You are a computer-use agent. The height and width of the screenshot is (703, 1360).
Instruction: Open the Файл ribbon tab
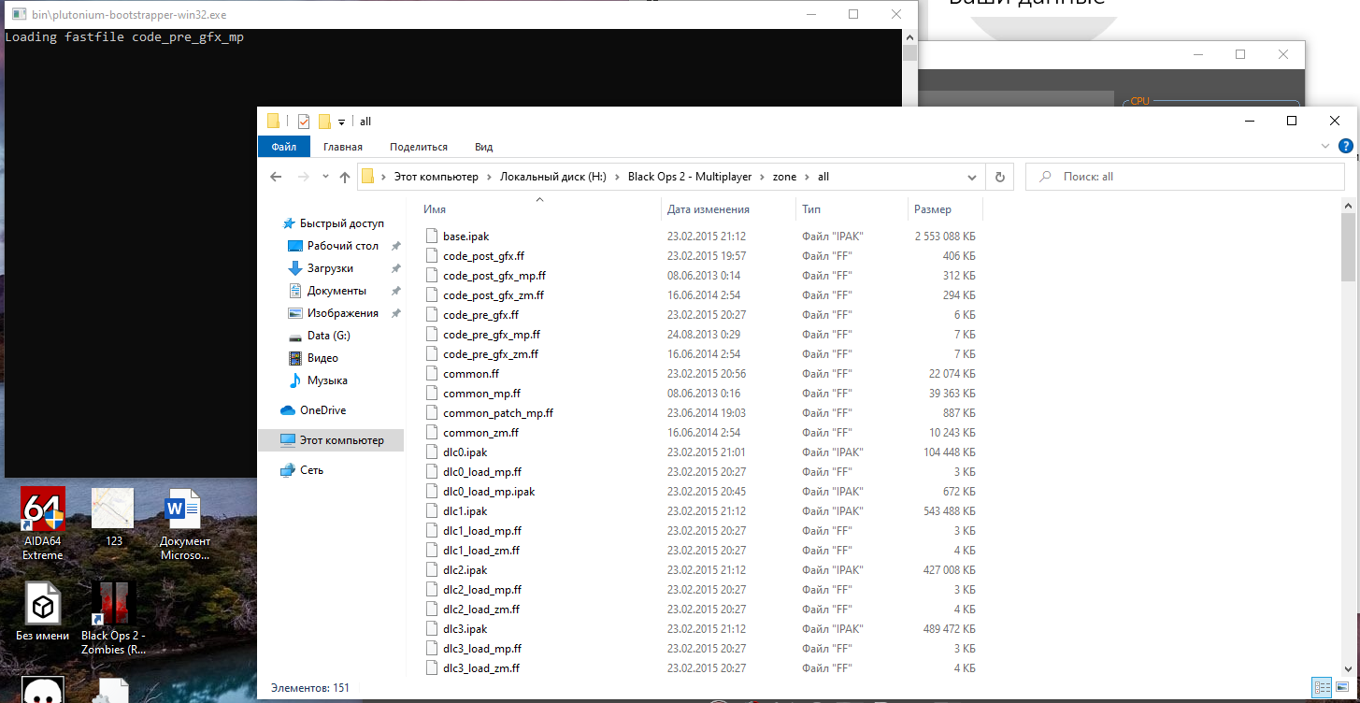[284, 147]
